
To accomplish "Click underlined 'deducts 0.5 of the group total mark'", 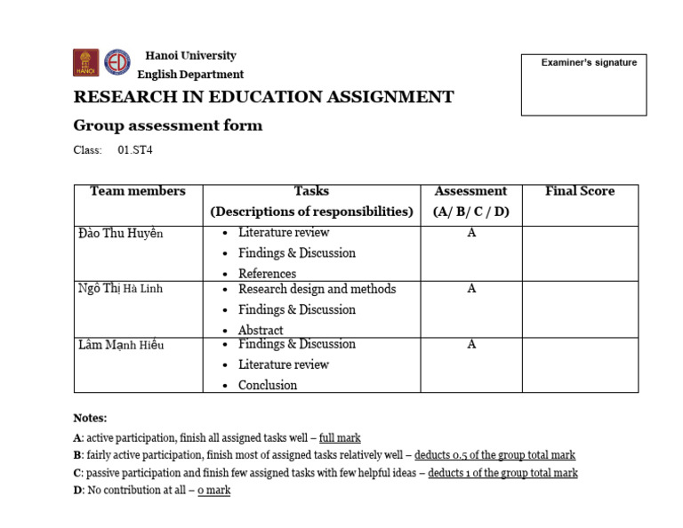I will click(x=494, y=455).
